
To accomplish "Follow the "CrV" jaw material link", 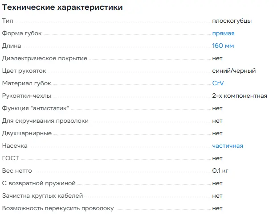I will point(218,83).
